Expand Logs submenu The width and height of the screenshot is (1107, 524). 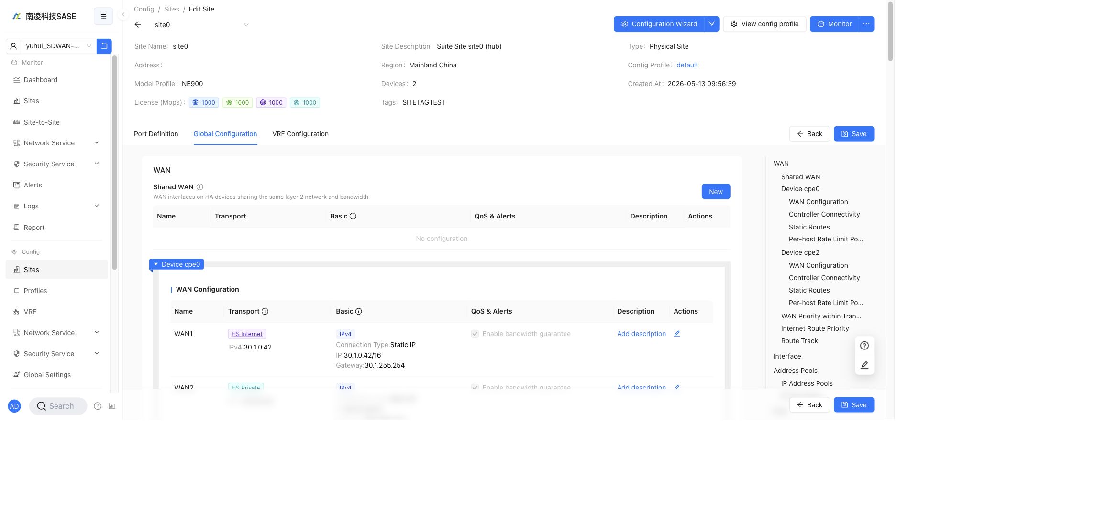pos(57,206)
